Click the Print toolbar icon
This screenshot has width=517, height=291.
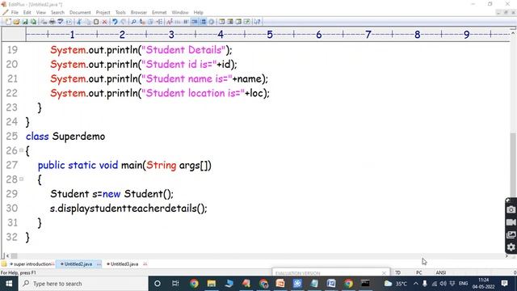pyautogui.click(x=52, y=22)
